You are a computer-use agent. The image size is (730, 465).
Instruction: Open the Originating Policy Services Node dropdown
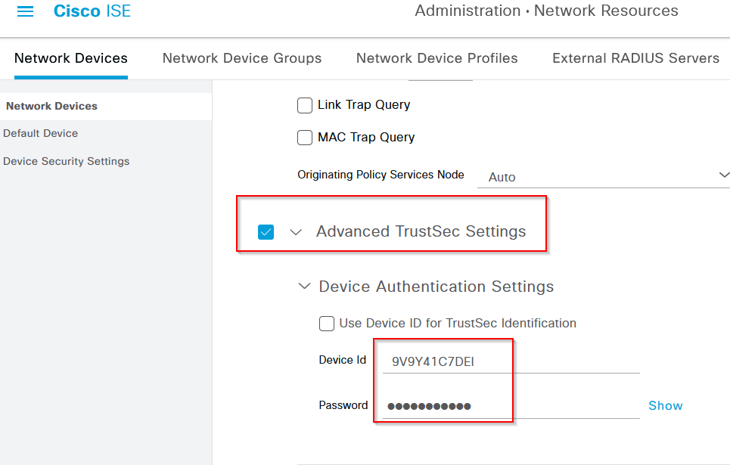604,177
